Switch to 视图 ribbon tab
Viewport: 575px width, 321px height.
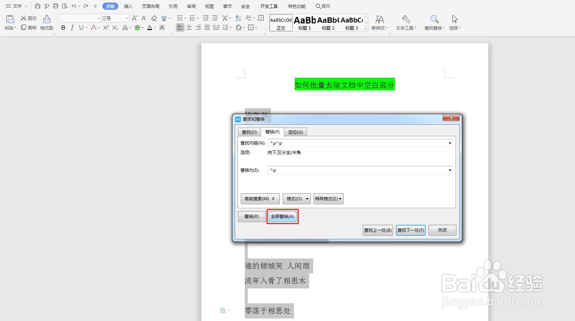(x=209, y=7)
